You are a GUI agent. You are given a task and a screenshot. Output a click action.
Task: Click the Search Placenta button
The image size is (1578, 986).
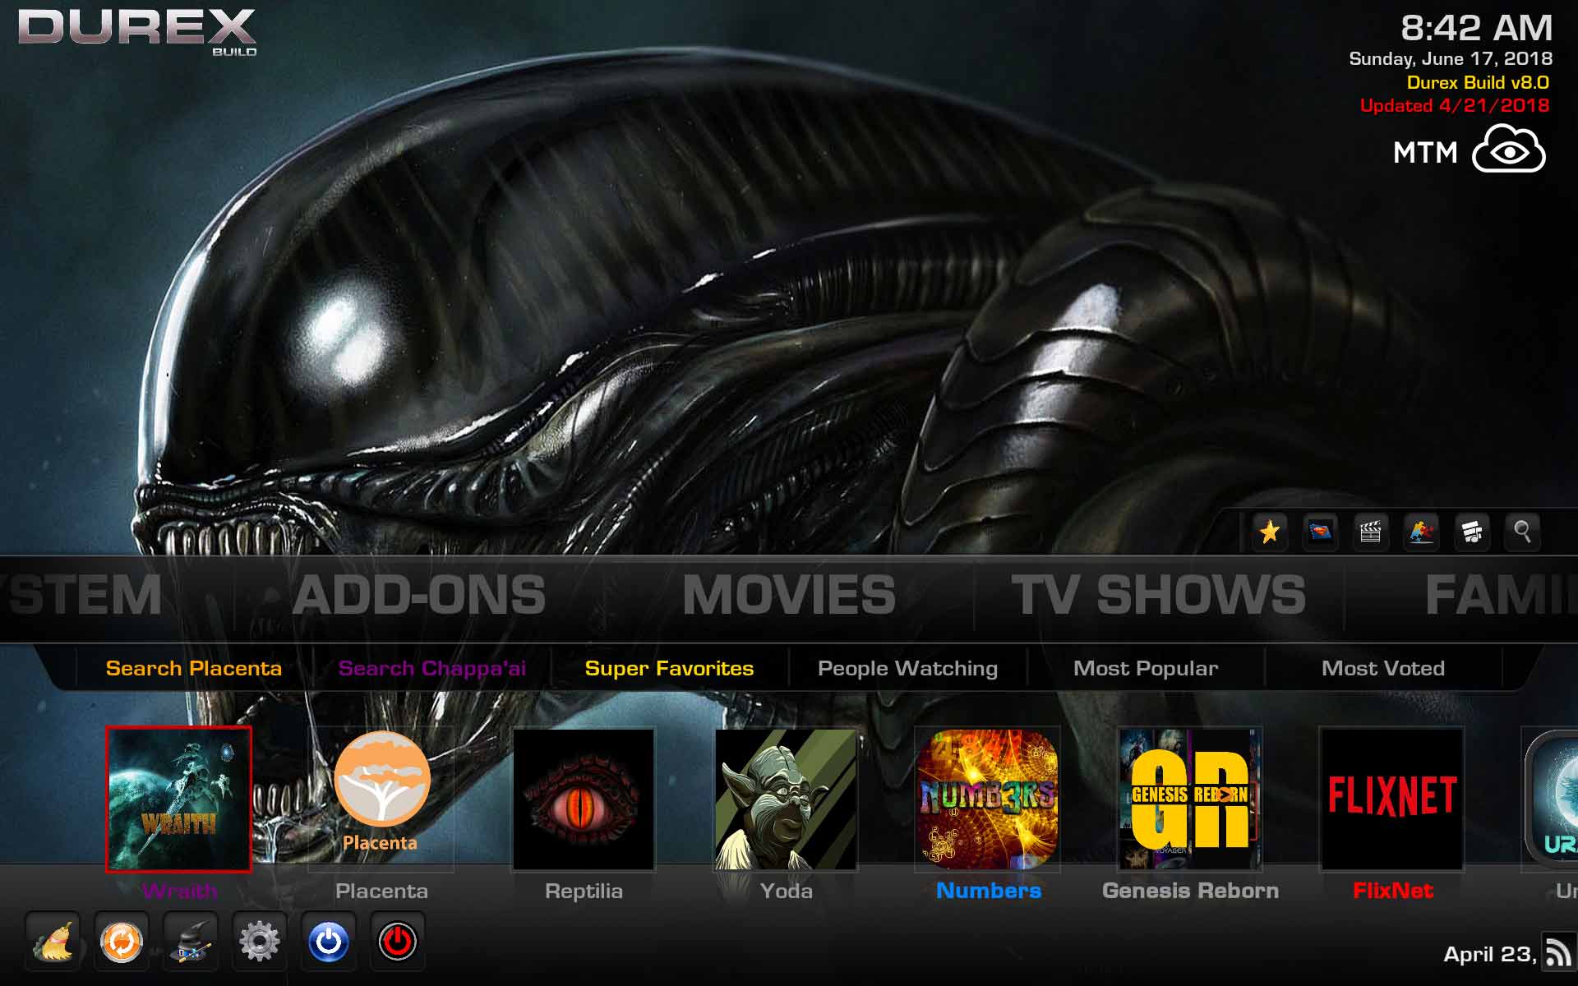click(193, 668)
